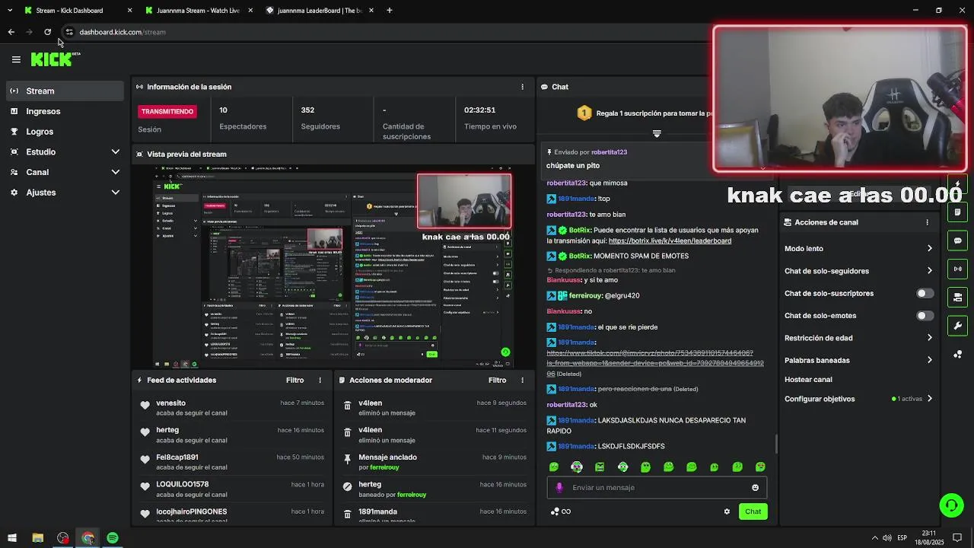Go back with the browser back arrow
Image resolution: width=974 pixels, height=548 pixels.
pyautogui.click(x=11, y=32)
